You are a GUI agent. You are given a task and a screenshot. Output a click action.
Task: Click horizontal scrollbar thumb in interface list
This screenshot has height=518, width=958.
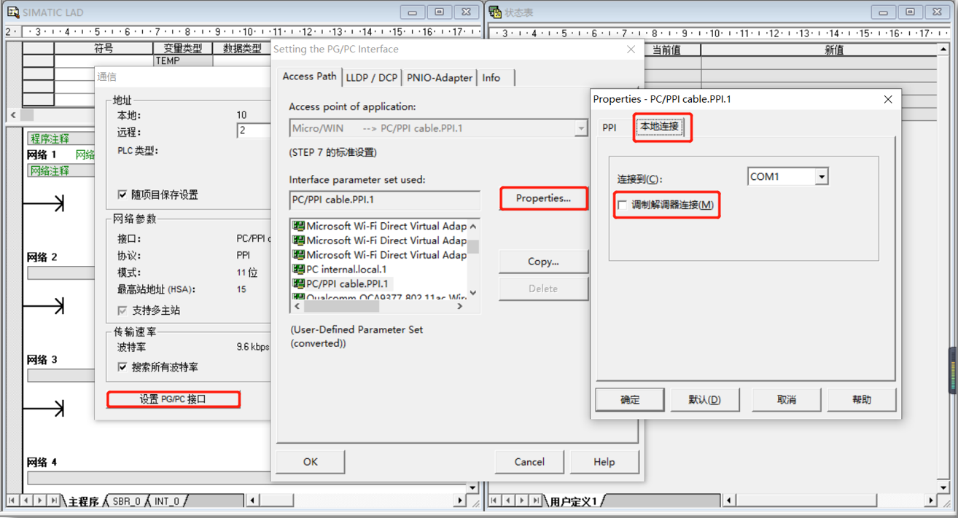pos(341,307)
